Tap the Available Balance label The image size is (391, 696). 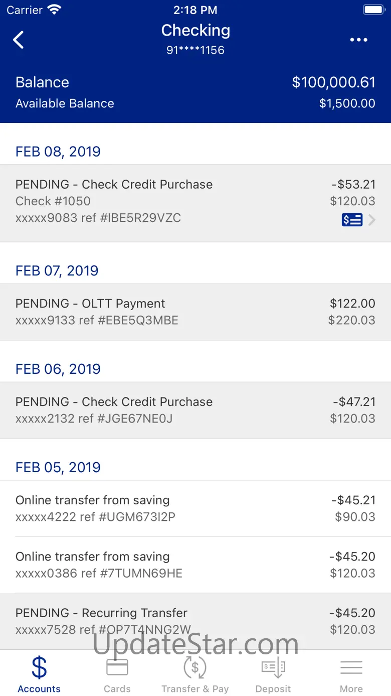[65, 103]
